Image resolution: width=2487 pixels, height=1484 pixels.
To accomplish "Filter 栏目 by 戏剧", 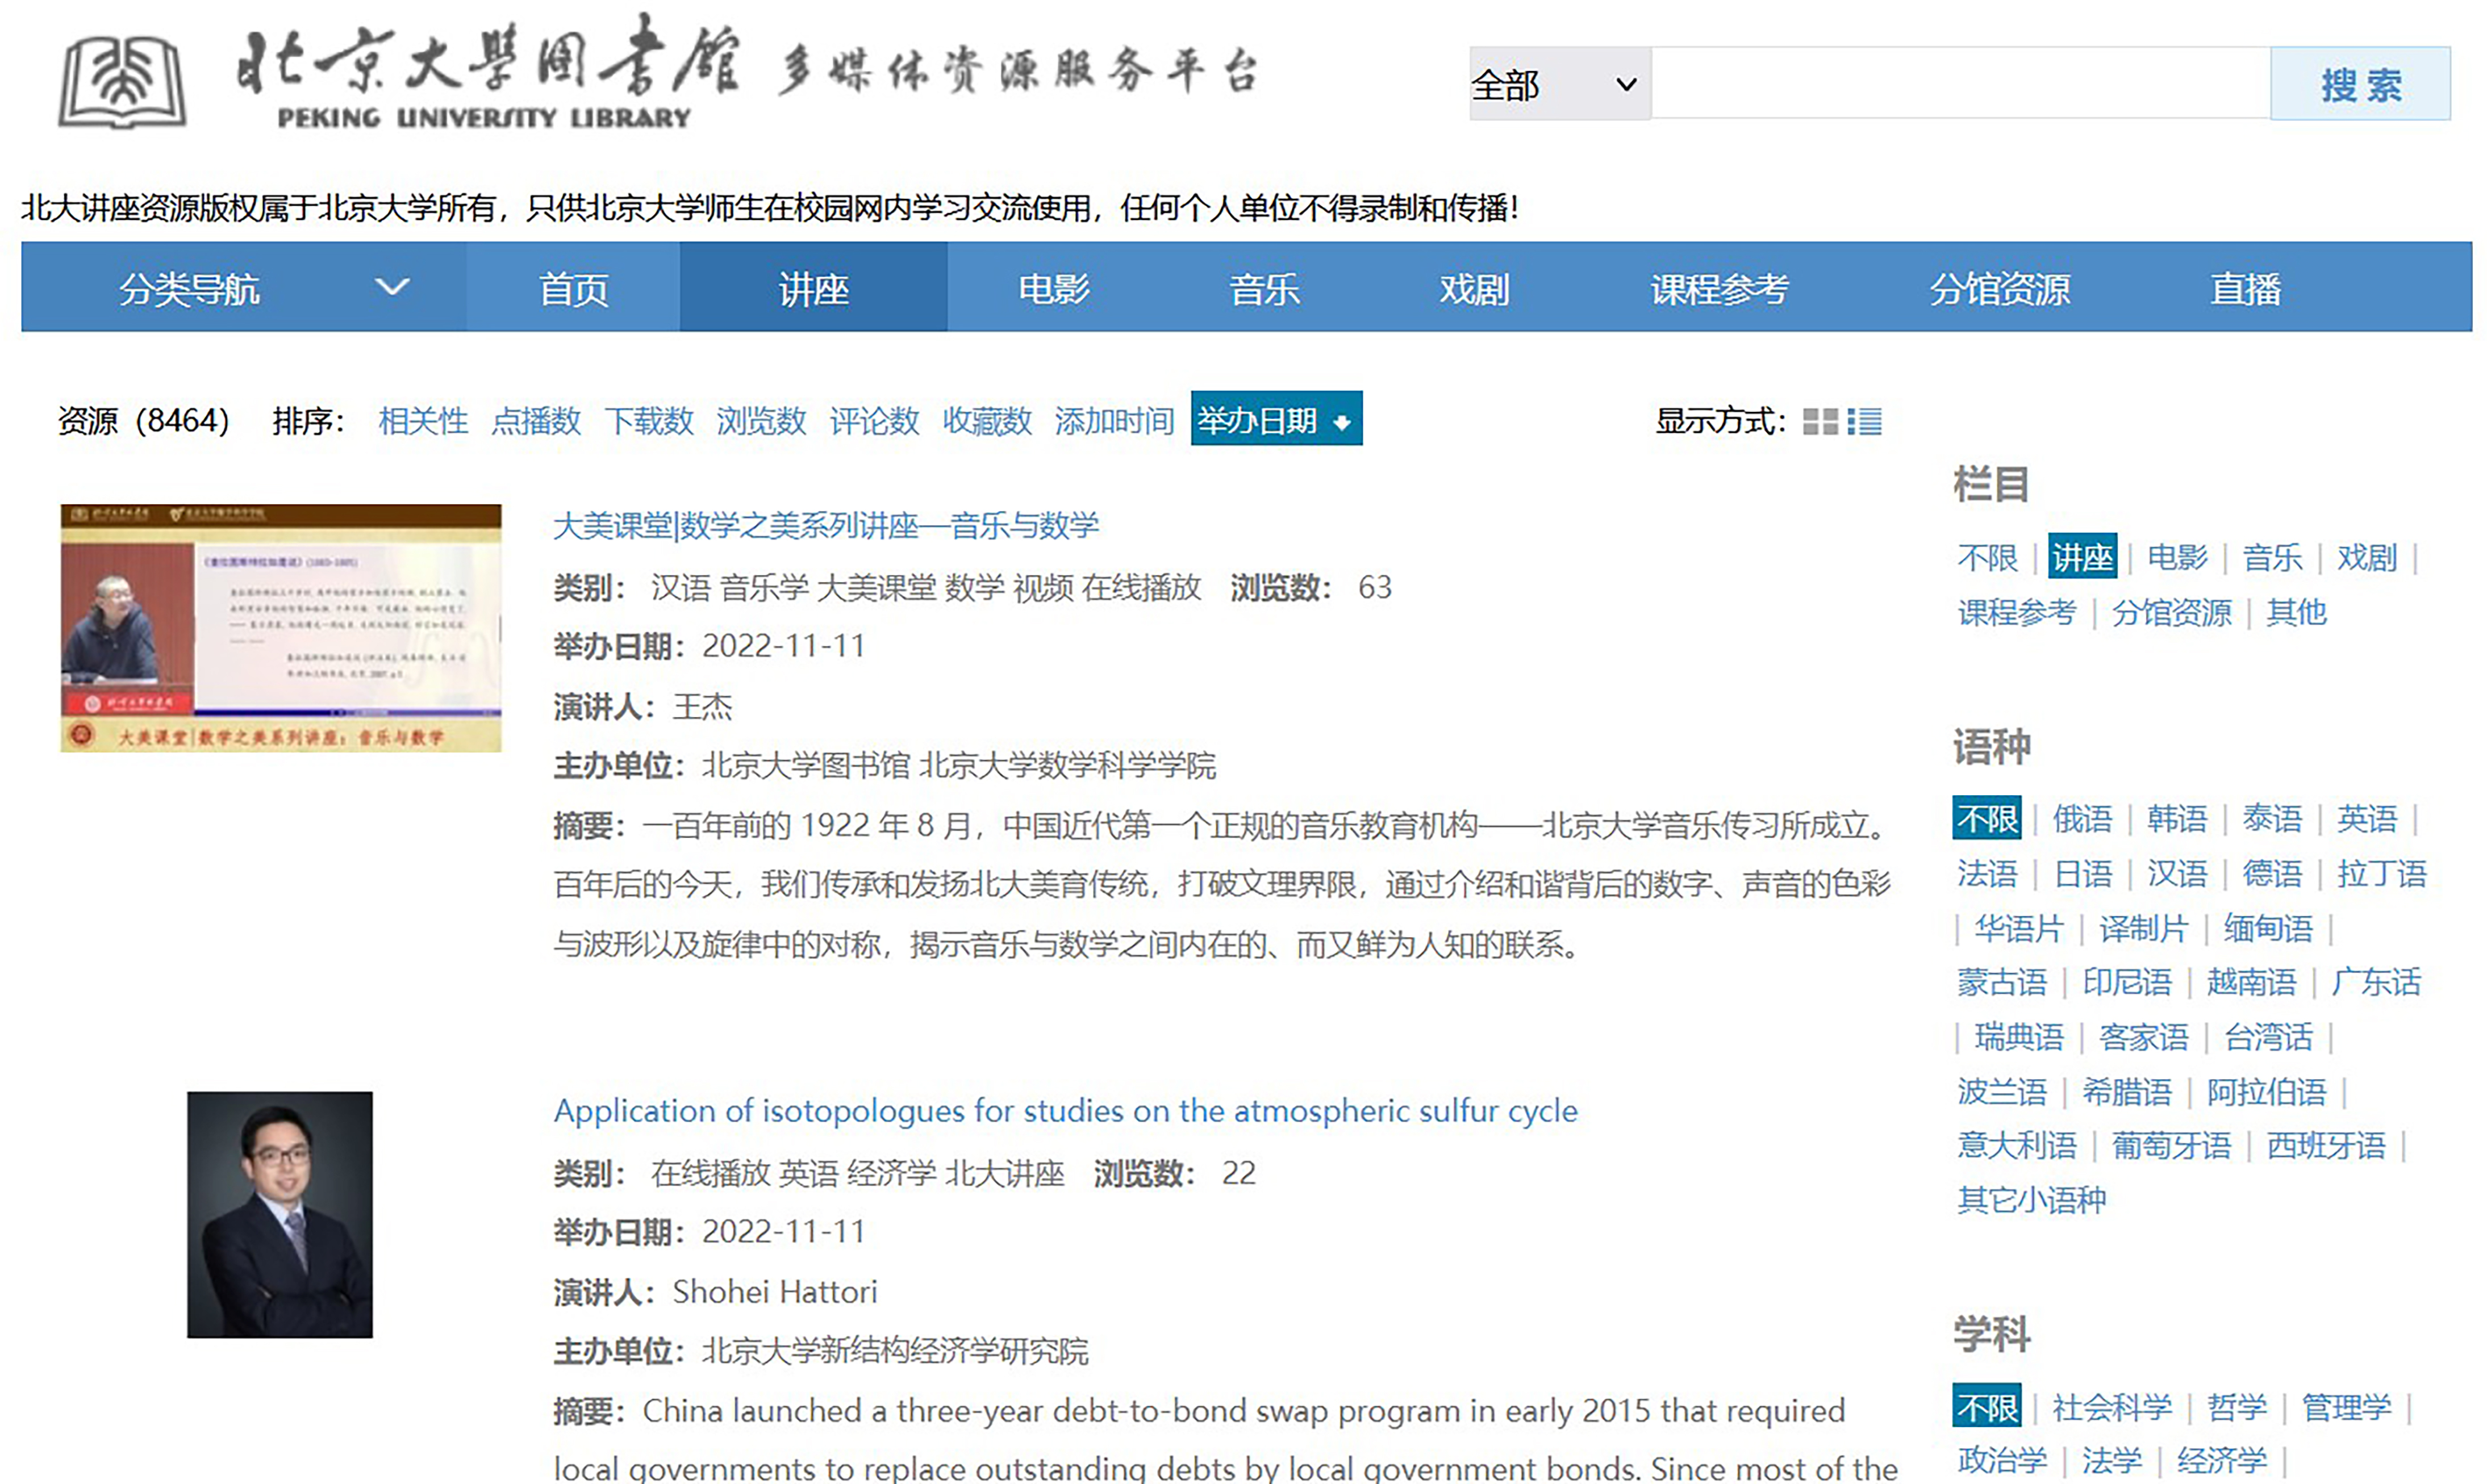I will pos(2367,557).
